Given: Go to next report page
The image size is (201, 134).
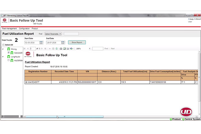Looking at the screenshot, I should 42,48.
